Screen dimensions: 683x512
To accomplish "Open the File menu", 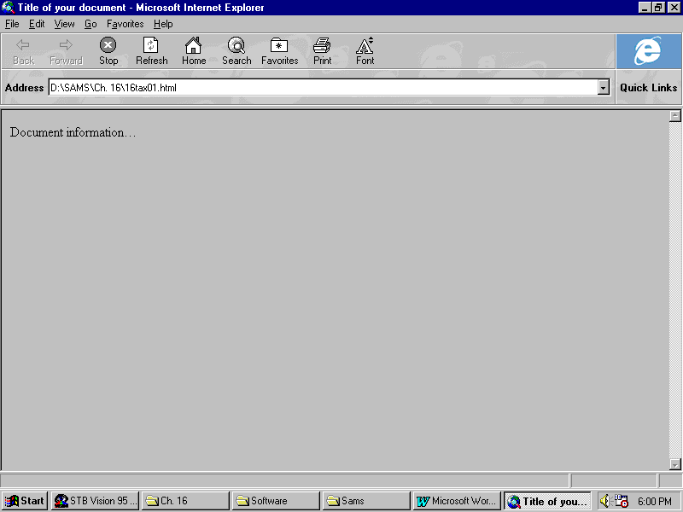I will [x=12, y=24].
